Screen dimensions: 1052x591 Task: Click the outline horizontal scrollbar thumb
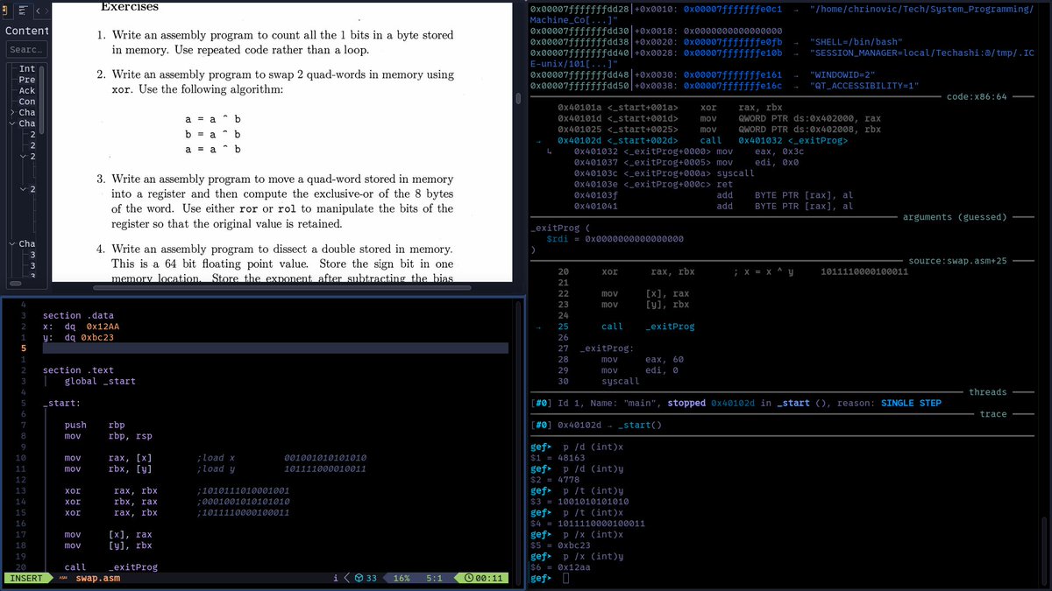point(15,285)
